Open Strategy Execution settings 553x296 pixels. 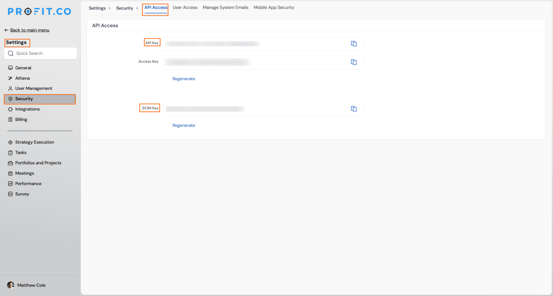(35, 142)
